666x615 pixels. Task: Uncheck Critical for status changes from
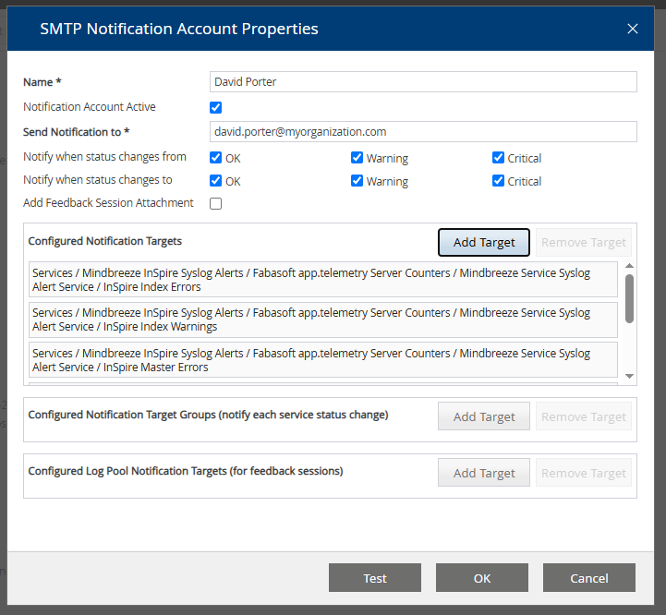coord(499,158)
